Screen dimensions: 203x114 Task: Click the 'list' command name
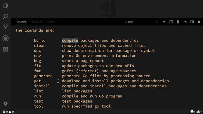point(39,91)
